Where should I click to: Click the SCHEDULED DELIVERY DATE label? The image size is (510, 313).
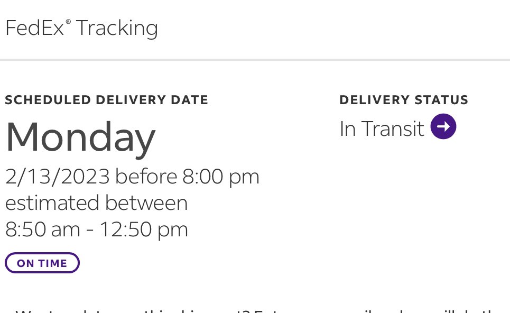[107, 100]
